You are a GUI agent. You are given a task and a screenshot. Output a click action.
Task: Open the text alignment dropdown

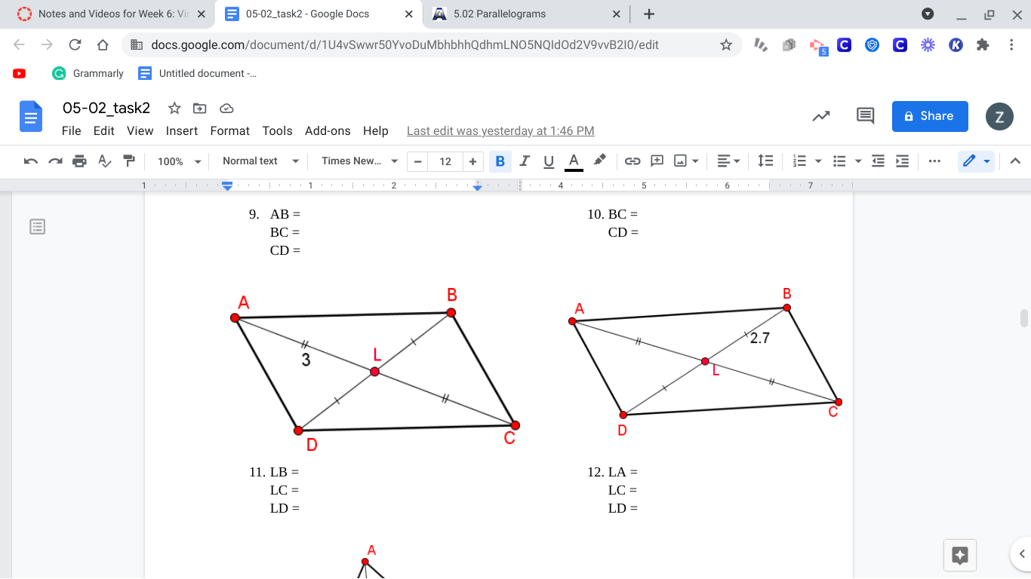pyautogui.click(x=729, y=161)
